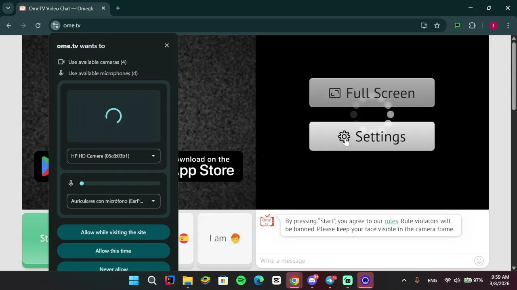The image size is (517, 290).
Task: Click the OmeTV logo in chat
Action: click(x=267, y=221)
